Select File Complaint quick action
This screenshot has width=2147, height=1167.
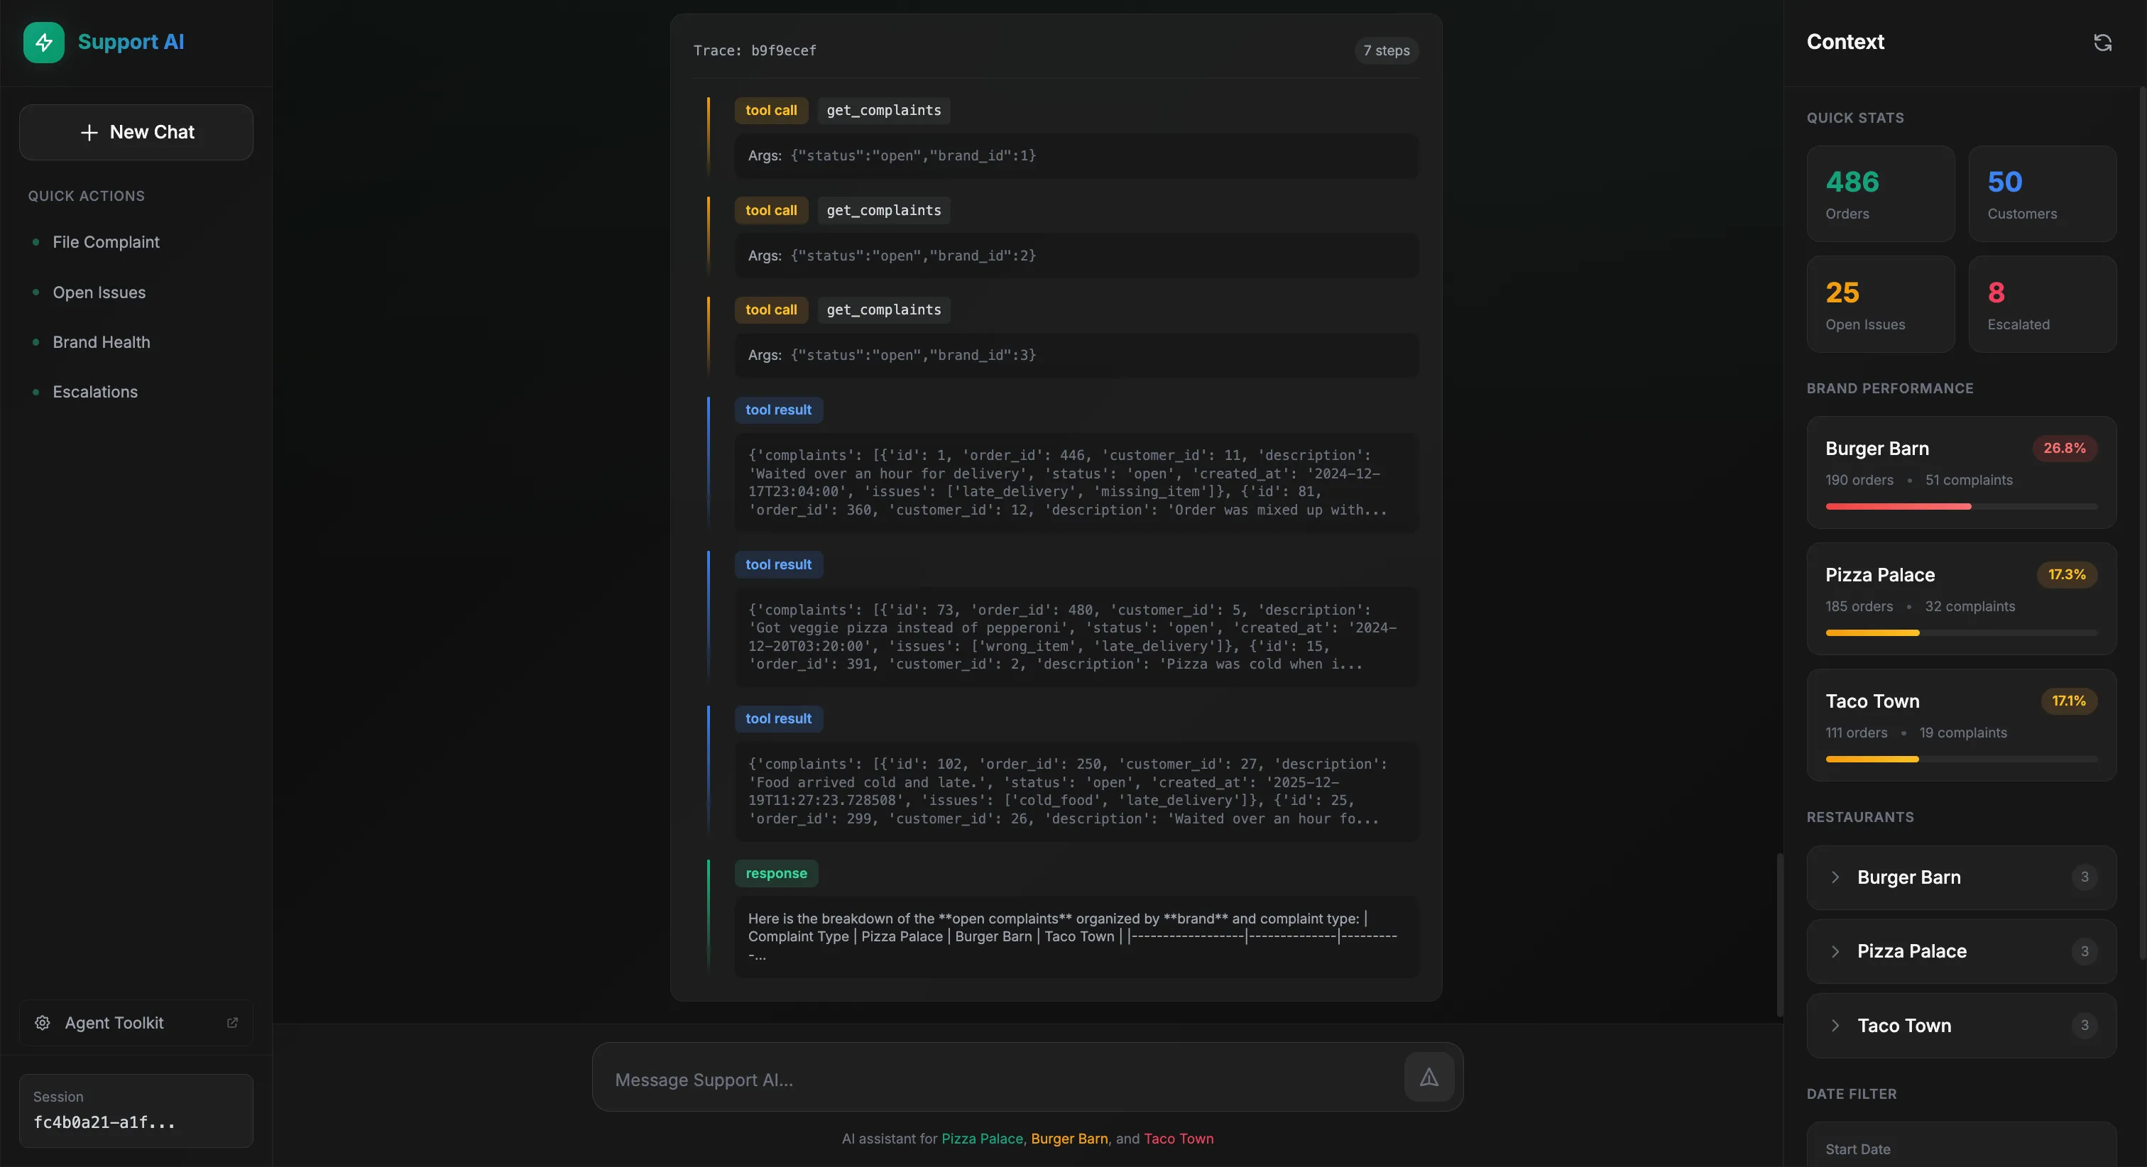pyautogui.click(x=106, y=243)
